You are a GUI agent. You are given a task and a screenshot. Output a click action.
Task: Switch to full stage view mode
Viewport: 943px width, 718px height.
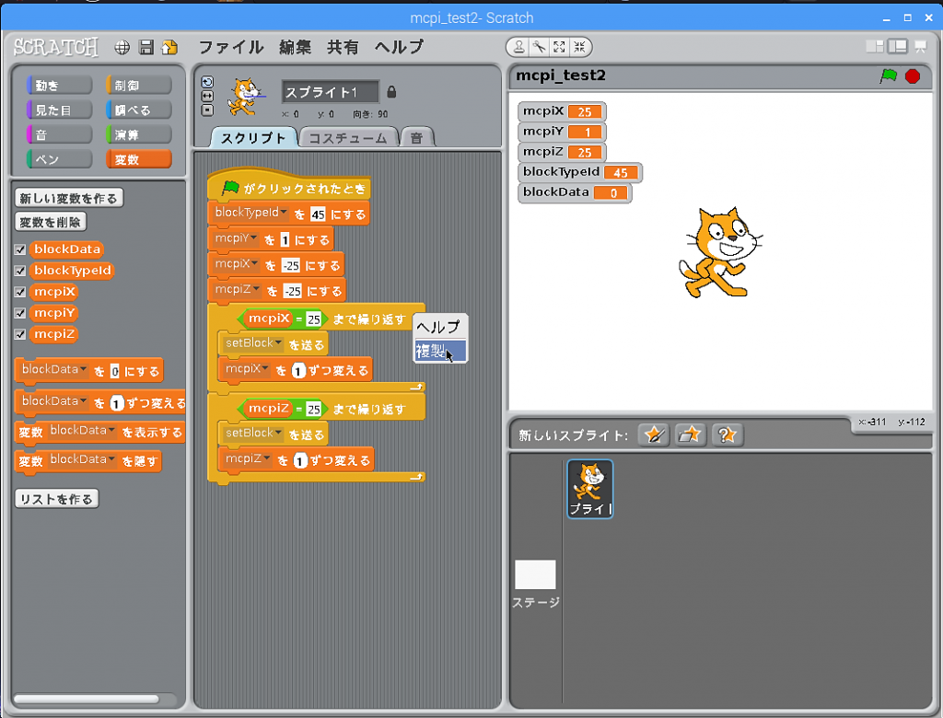click(897, 46)
